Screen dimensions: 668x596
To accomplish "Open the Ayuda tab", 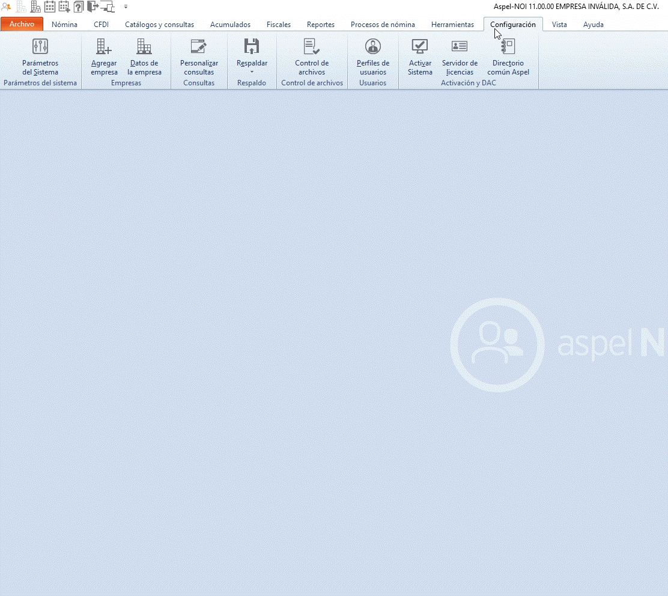I will tap(593, 24).
